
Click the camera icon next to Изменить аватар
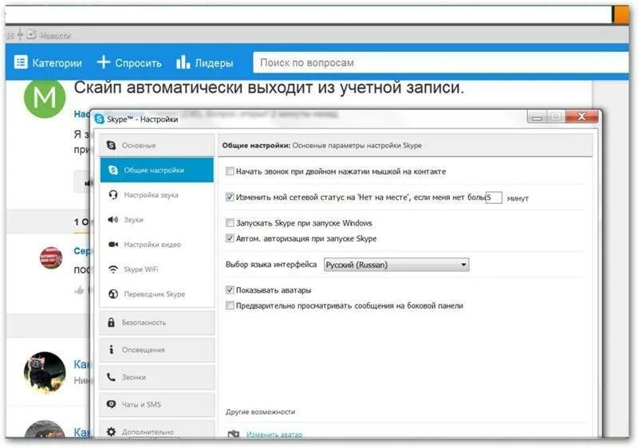click(233, 434)
